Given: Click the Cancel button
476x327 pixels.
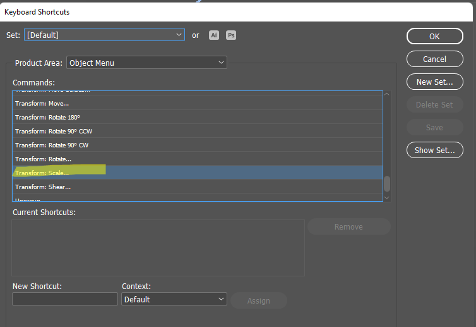Looking at the screenshot, I should click(x=435, y=59).
